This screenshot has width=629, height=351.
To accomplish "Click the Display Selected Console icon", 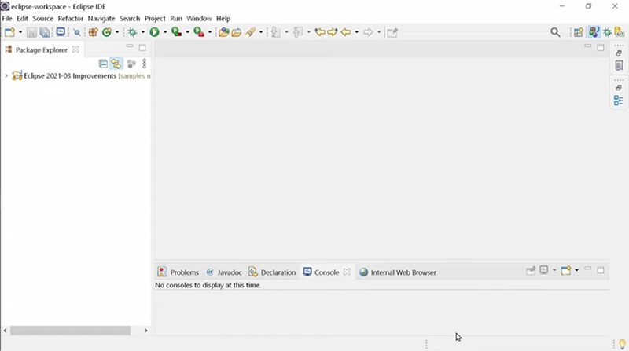I will 544,270.
